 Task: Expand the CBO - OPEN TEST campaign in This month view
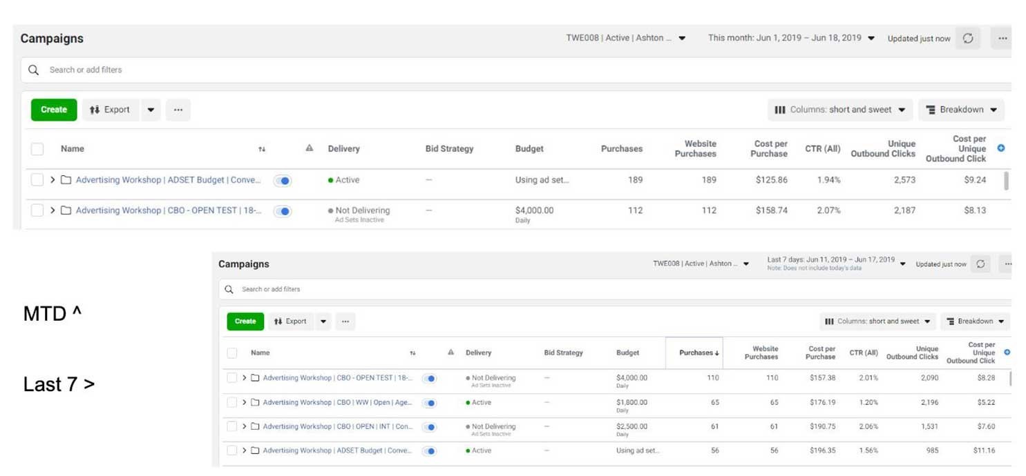tap(53, 210)
